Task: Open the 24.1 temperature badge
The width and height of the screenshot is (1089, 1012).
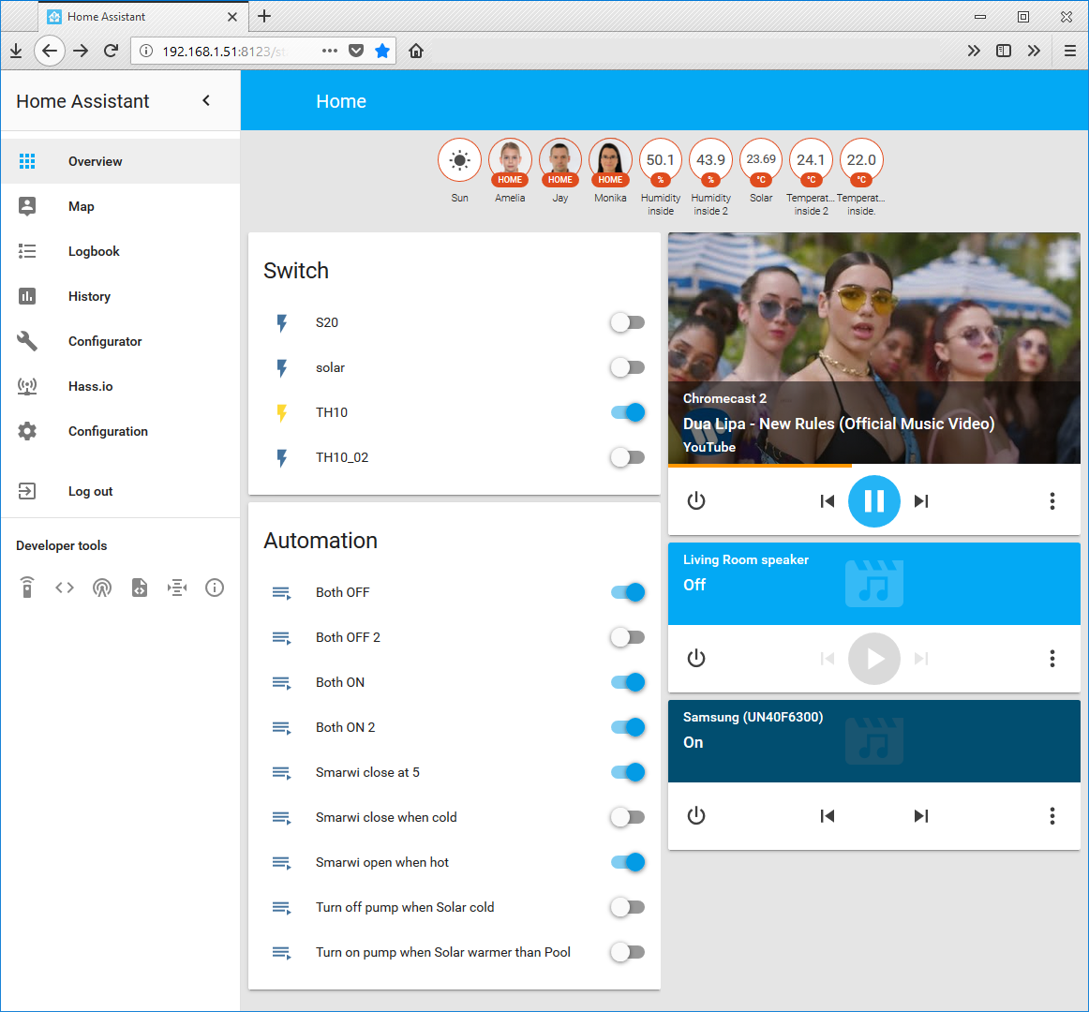Action: [812, 160]
